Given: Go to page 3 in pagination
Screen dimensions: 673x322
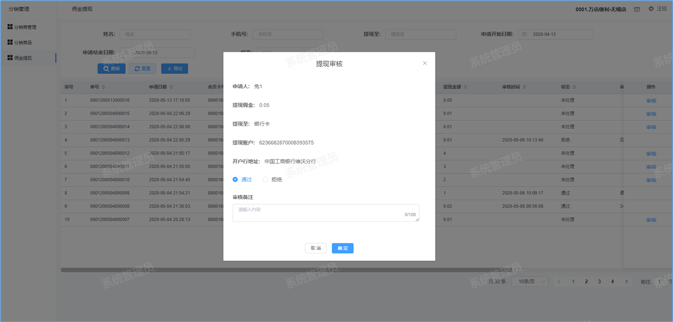Looking at the screenshot, I should [599, 282].
